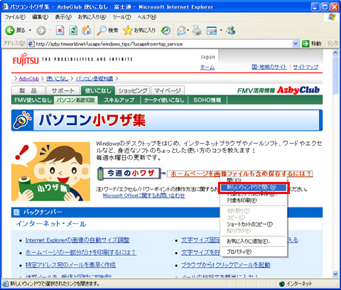Choose プロパティ in the context menu

coord(254,252)
